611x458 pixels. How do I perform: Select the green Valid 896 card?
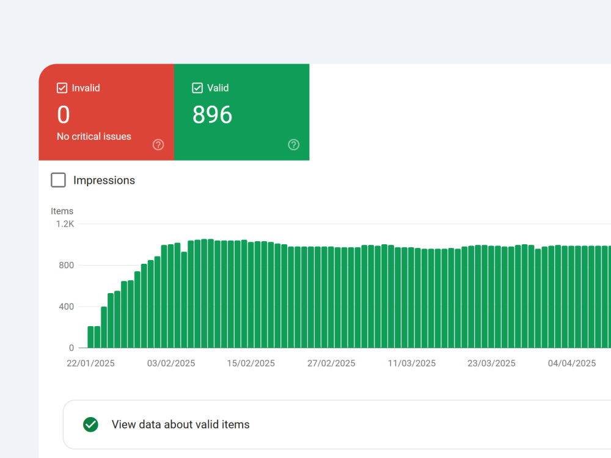[x=241, y=112]
